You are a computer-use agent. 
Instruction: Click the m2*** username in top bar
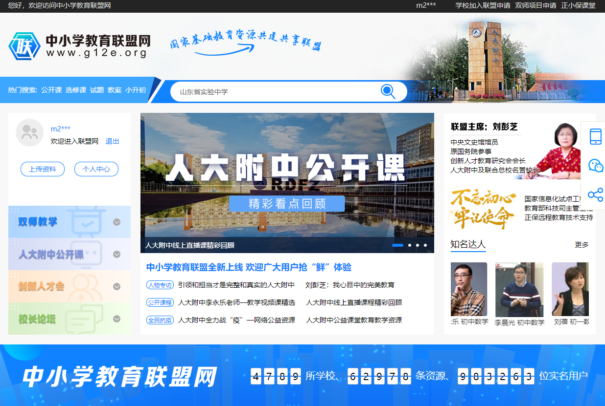(426, 5)
